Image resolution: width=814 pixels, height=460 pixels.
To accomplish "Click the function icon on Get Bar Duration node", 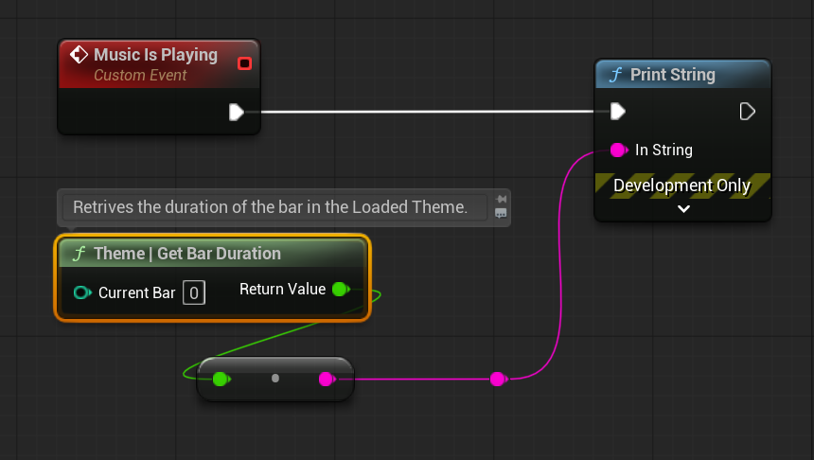I will tap(79, 254).
